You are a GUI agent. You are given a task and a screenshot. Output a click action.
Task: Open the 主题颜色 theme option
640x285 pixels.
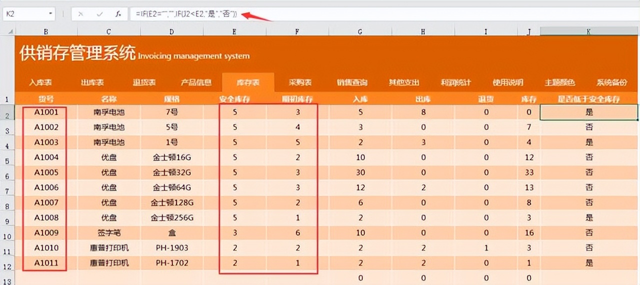559,82
